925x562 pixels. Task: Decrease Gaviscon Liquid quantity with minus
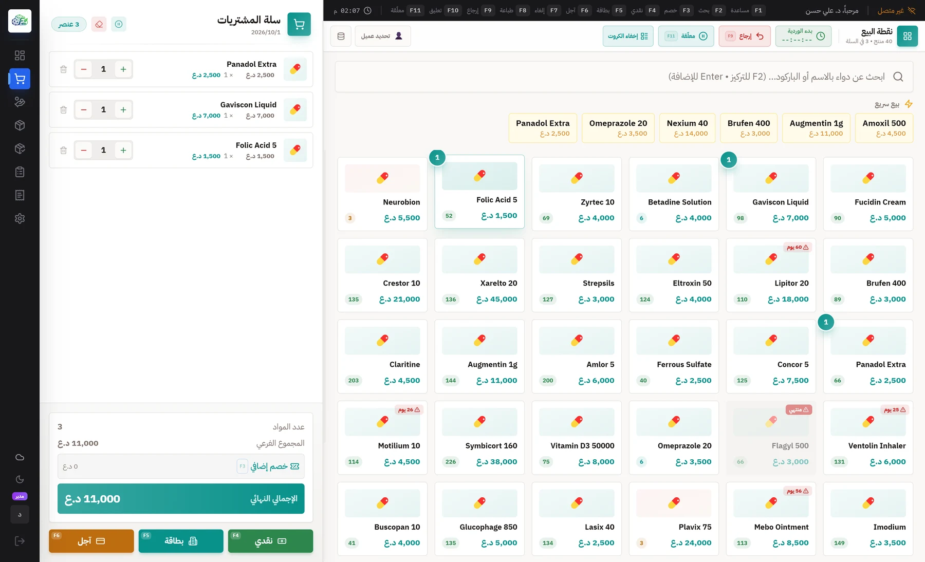83,109
